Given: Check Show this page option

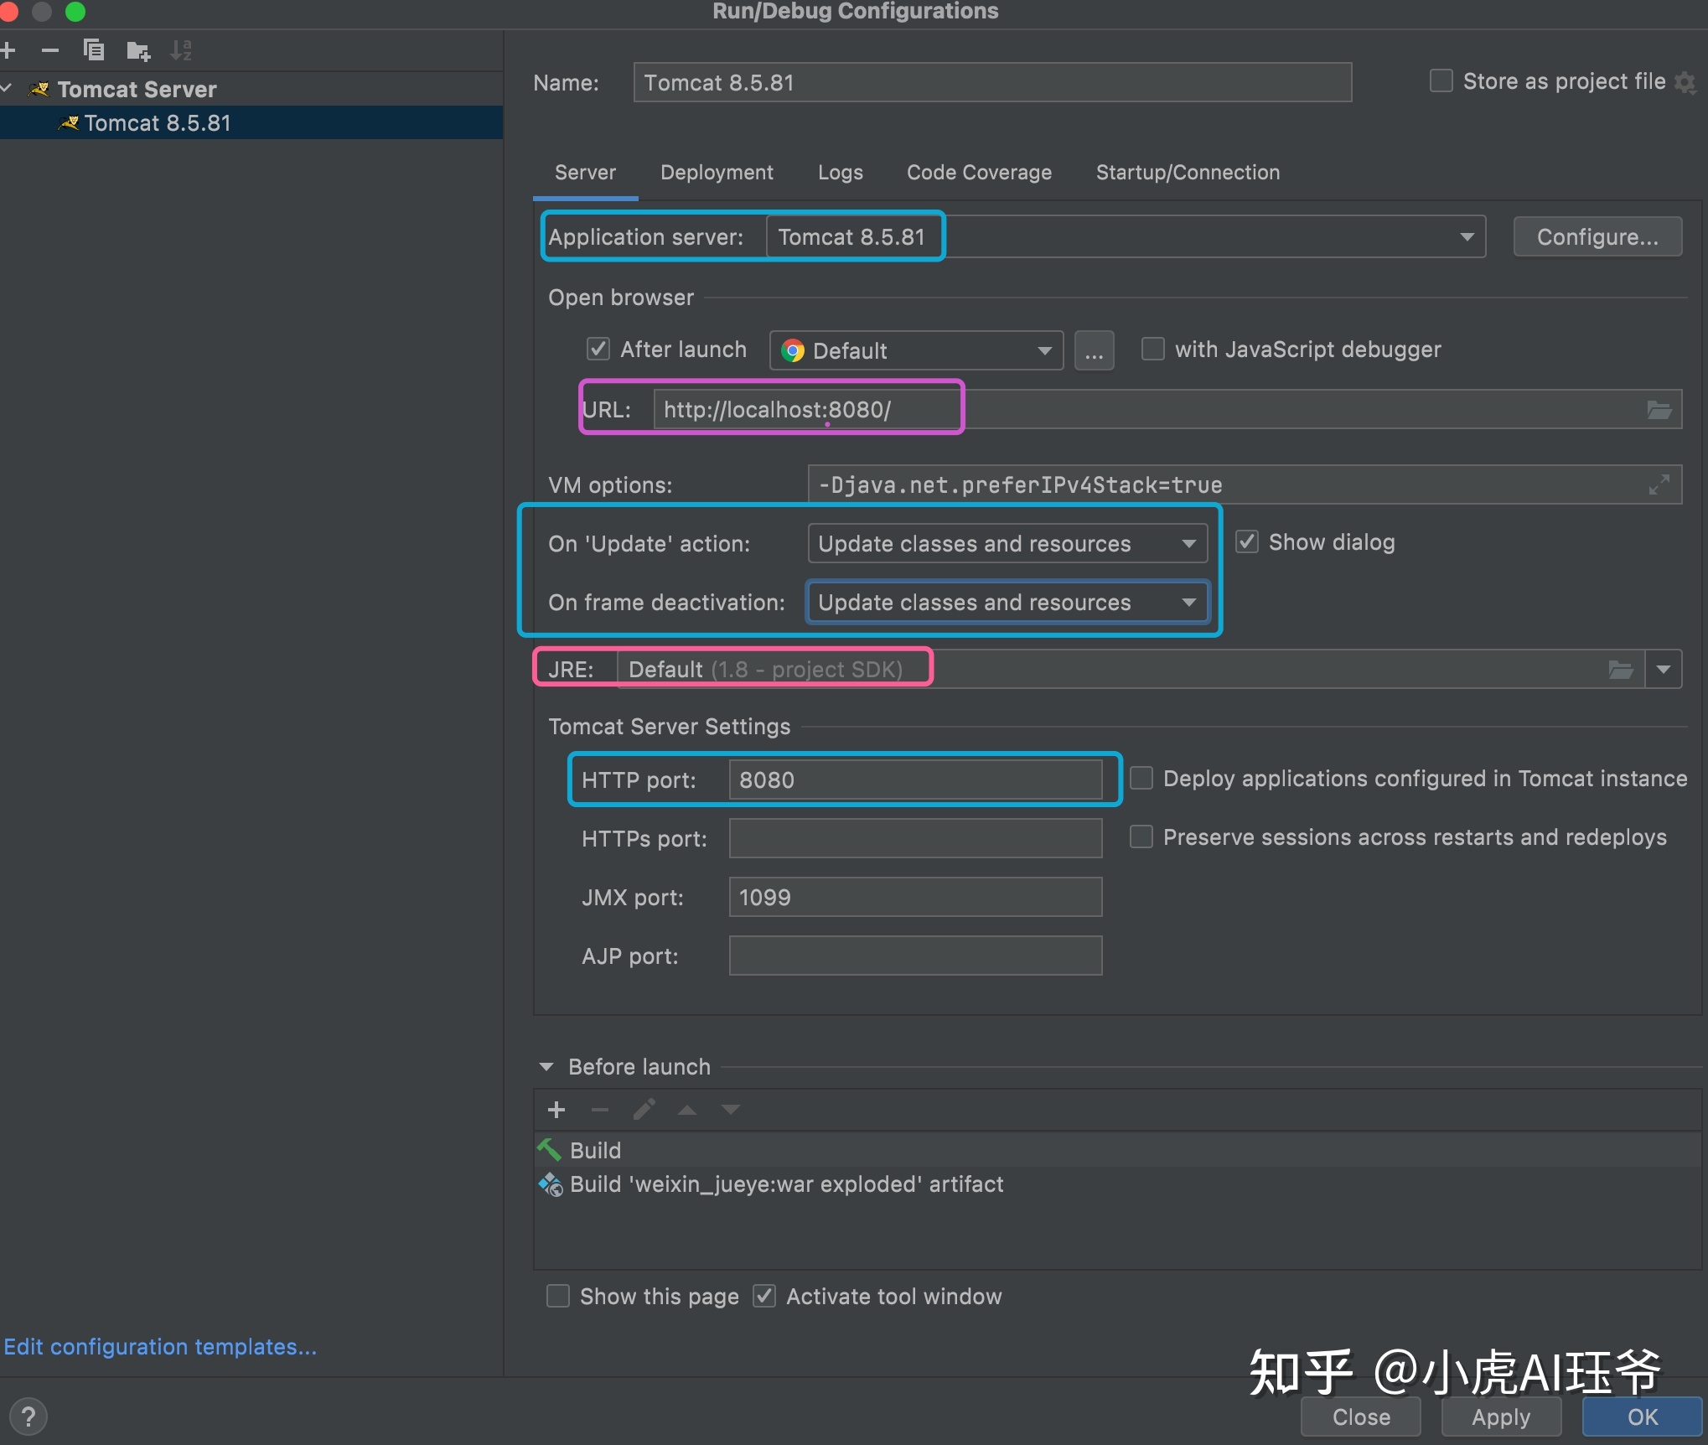Looking at the screenshot, I should (x=558, y=1296).
